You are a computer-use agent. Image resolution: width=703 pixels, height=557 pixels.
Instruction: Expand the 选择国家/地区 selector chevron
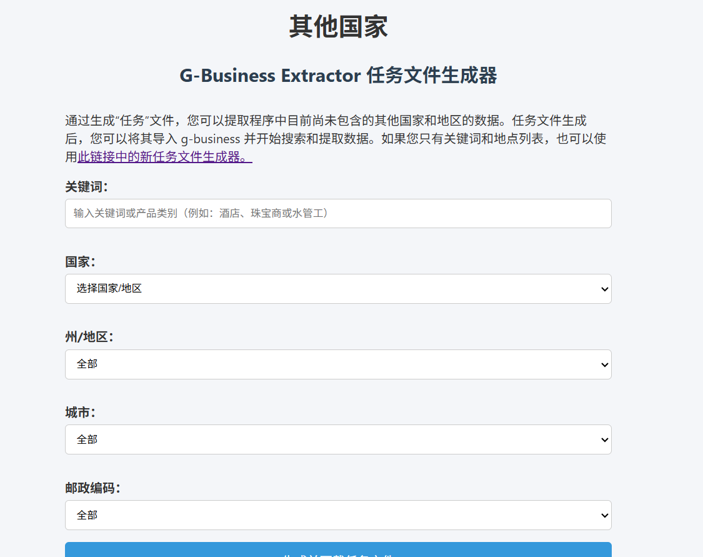click(x=604, y=289)
